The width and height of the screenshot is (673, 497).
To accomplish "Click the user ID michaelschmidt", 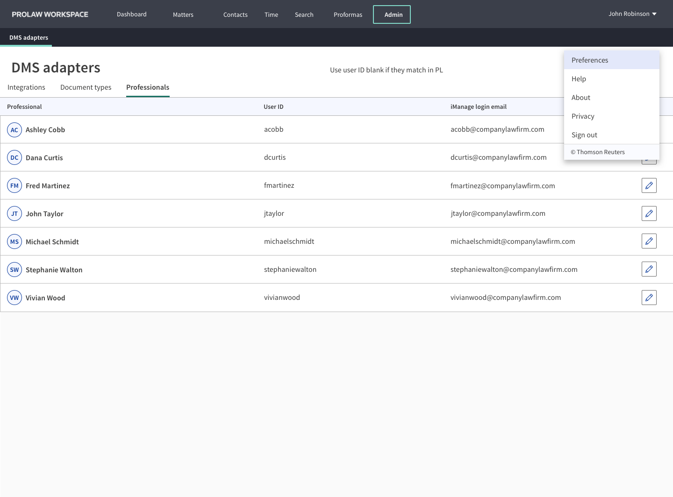I will [289, 241].
